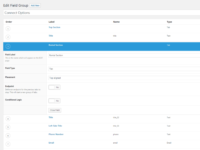Open the Top Section field settings
The image size is (200, 150).
tap(54, 27)
